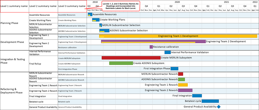This screenshot has height=110, width=259.
Task: Select the blue Assemble Resources task bar
Action: [90, 14]
